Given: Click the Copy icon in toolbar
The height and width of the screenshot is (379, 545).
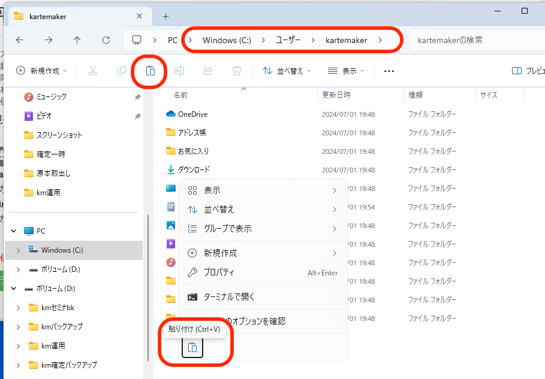Looking at the screenshot, I should (x=122, y=71).
